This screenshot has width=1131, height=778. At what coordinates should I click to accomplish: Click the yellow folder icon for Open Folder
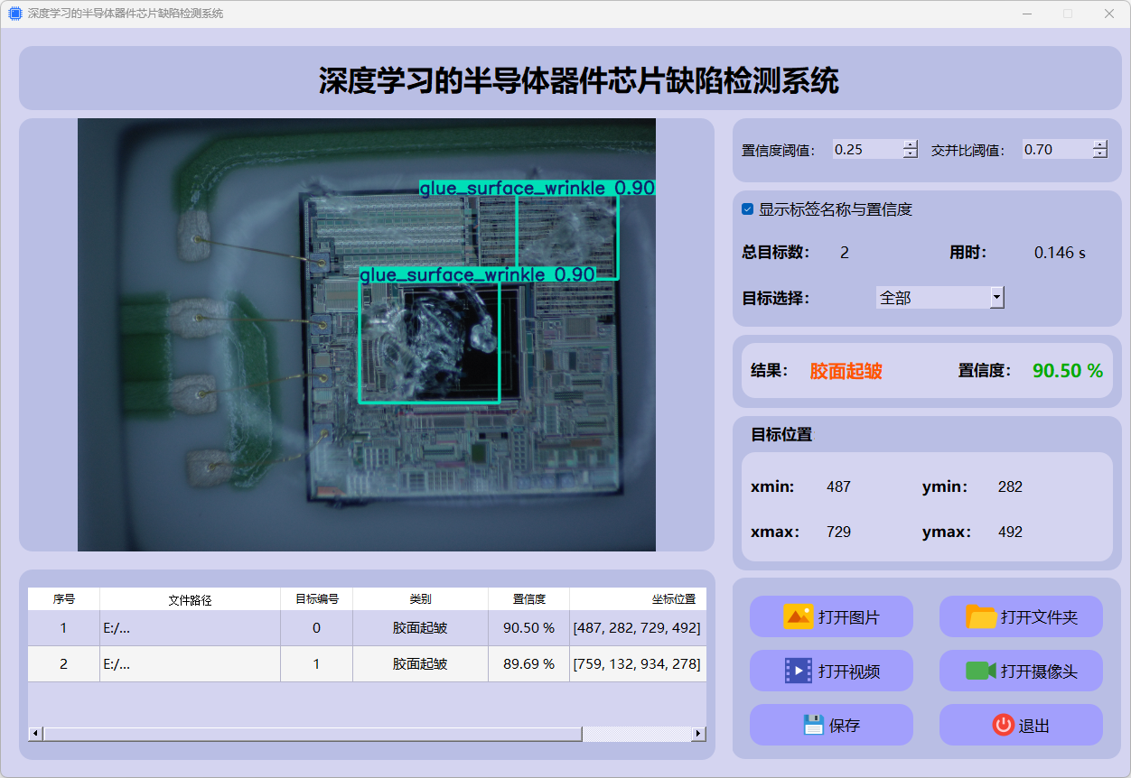(x=981, y=616)
